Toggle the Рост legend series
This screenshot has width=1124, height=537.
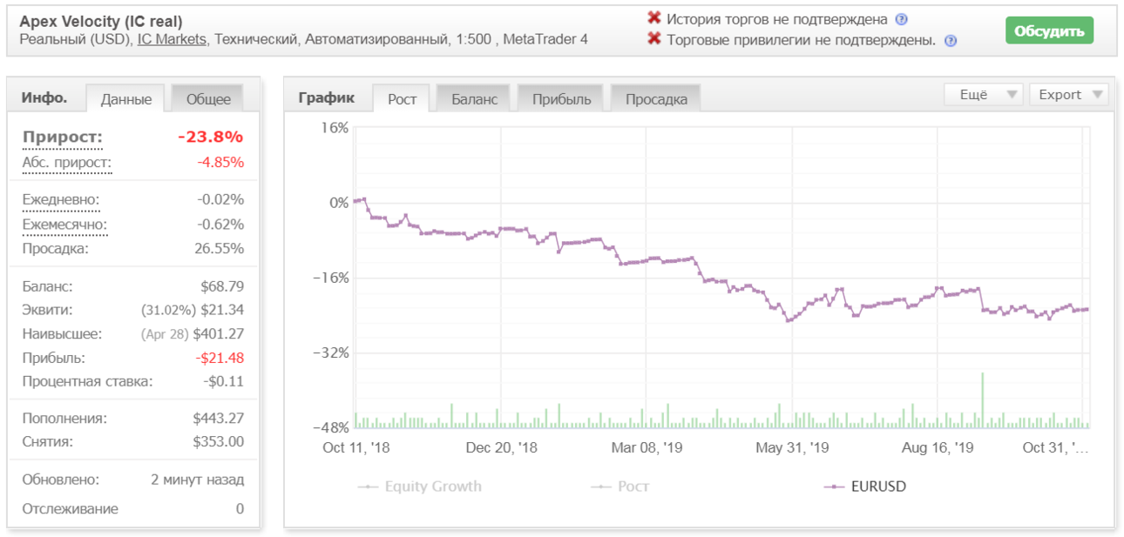tap(620, 487)
